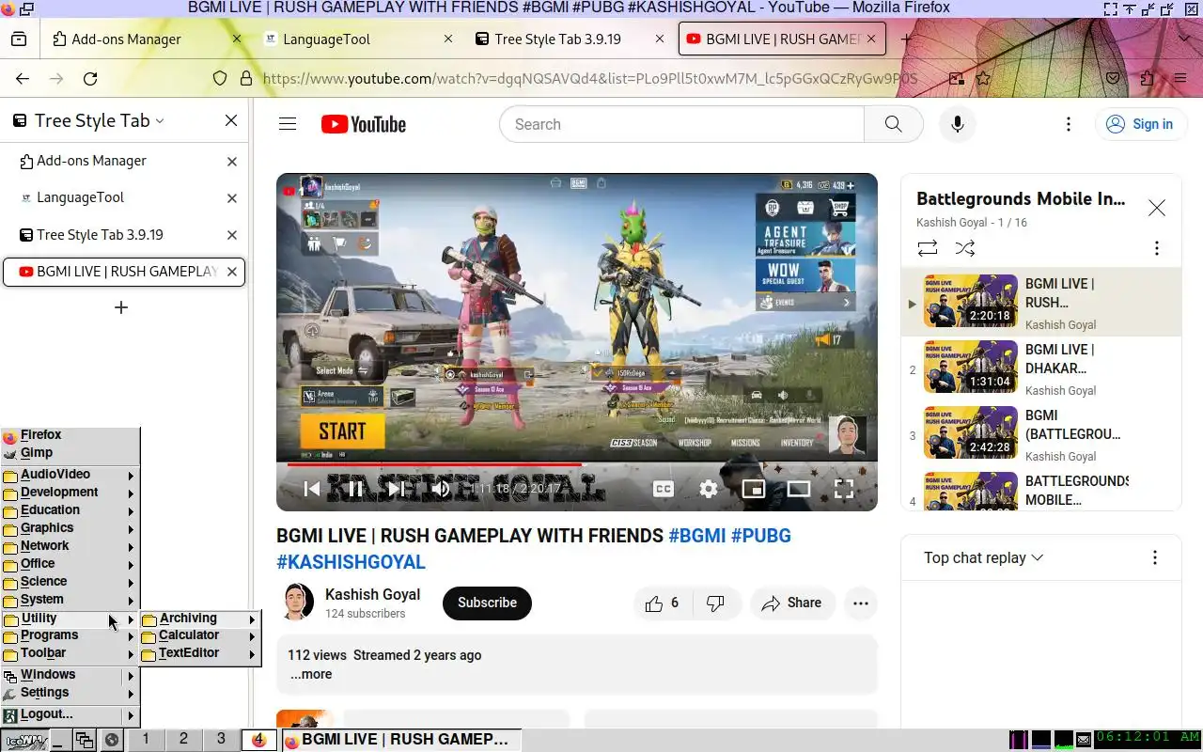Pause the video
Image resolution: width=1203 pixels, height=752 pixels.
[x=355, y=488]
